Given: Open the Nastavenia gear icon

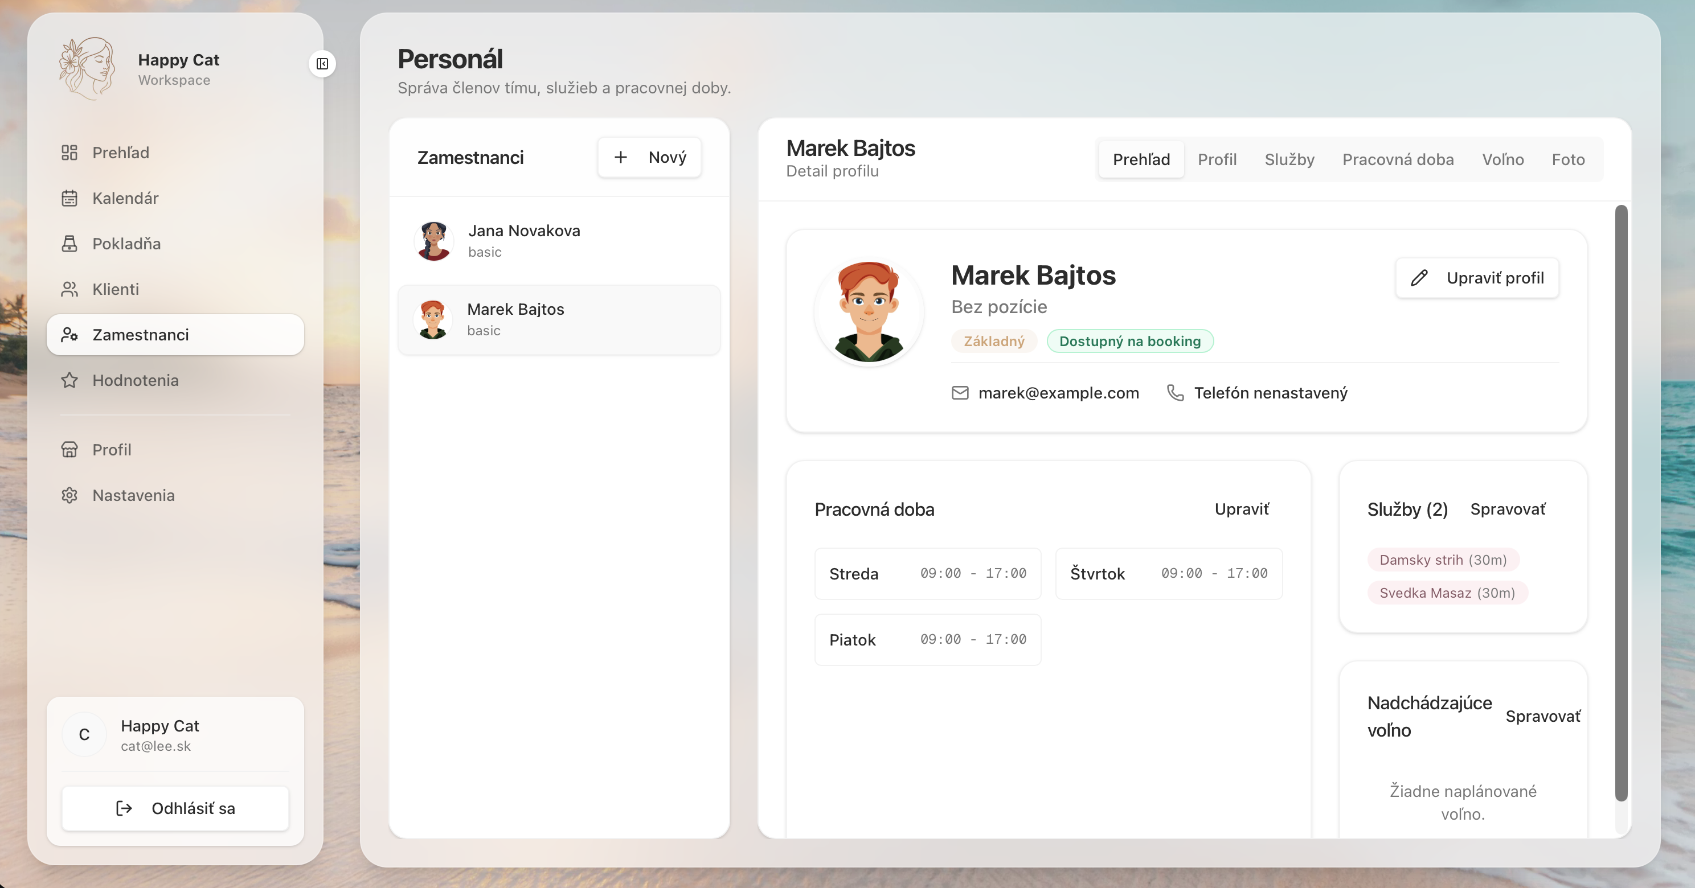Looking at the screenshot, I should [69, 495].
